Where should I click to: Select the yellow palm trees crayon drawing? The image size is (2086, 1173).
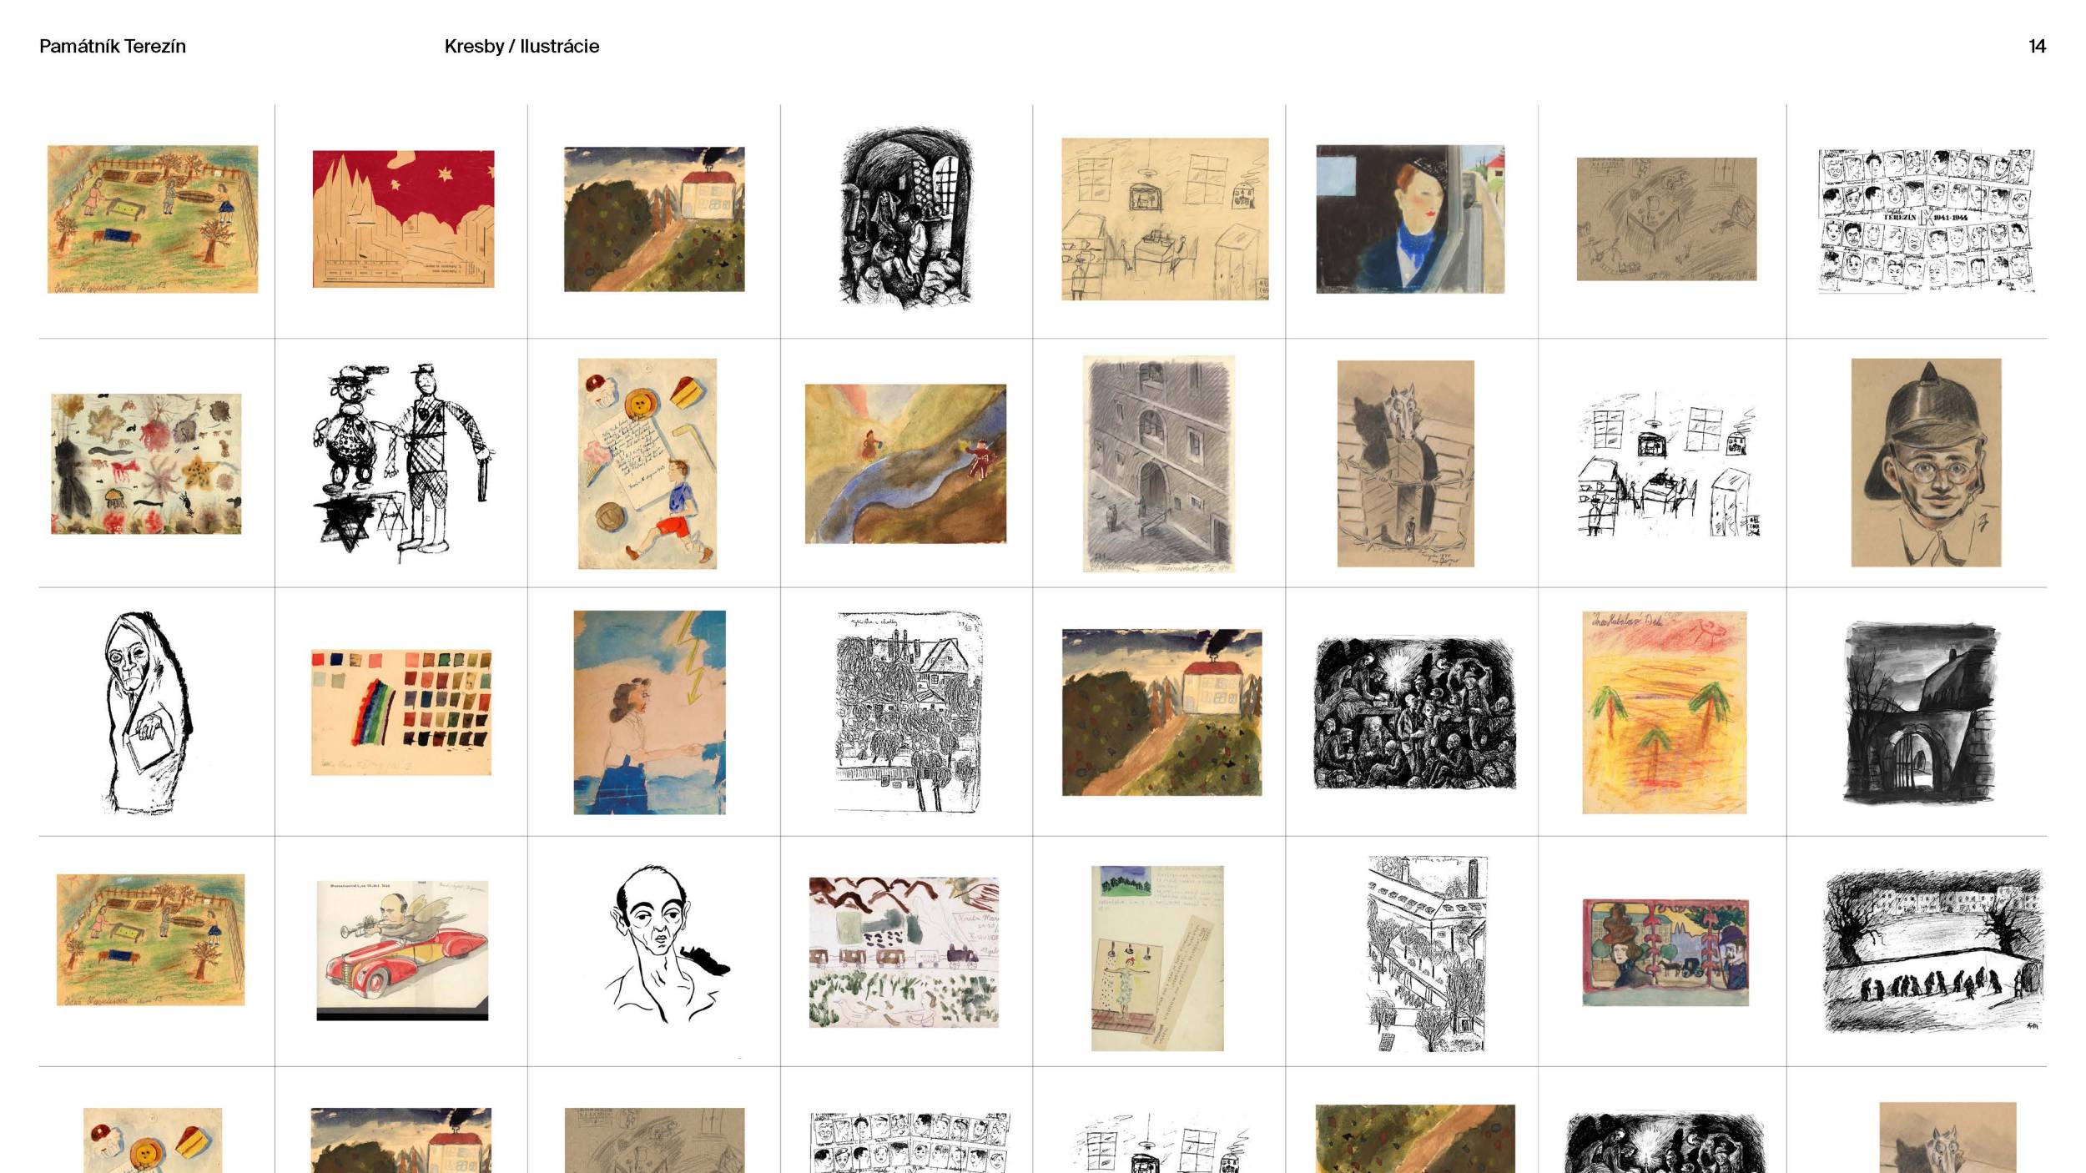tap(1664, 712)
